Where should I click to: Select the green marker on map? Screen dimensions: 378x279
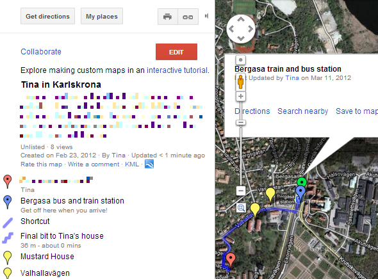tap(302, 182)
